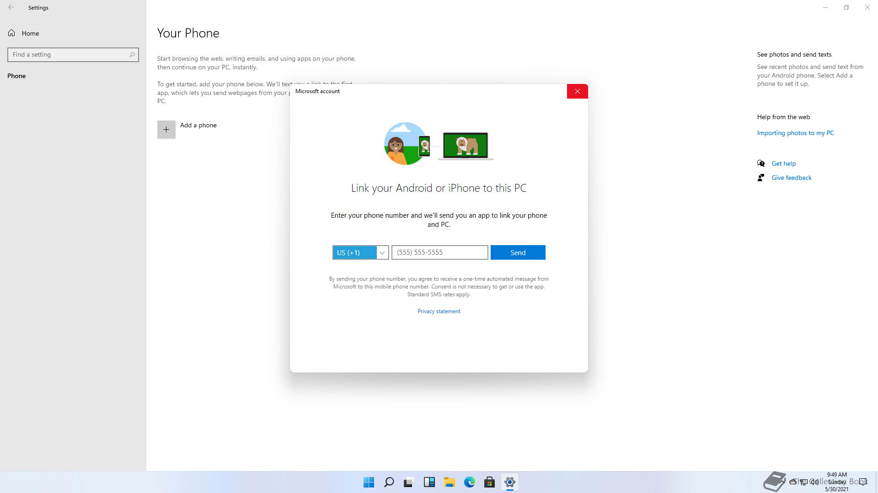Click the Find a setting search box
Image resolution: width=878 pixels, height=493 pixels.
(73, 55)
